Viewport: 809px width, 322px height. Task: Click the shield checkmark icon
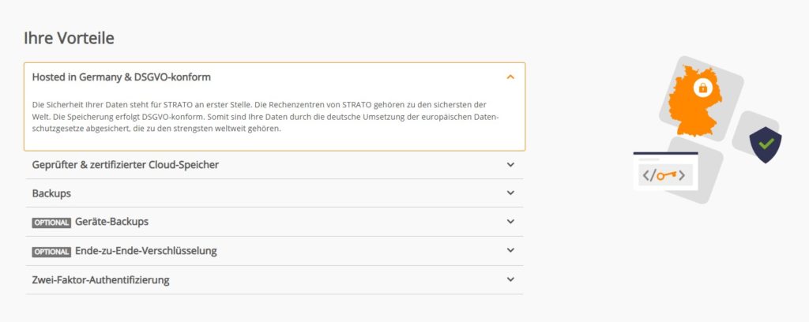coord(765,145)
